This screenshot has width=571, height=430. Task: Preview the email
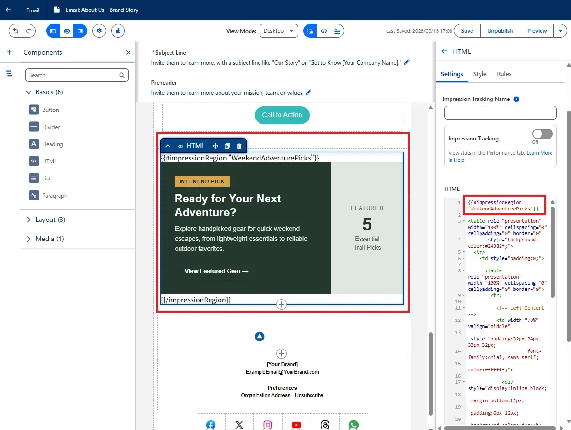[x=537, y=31]
